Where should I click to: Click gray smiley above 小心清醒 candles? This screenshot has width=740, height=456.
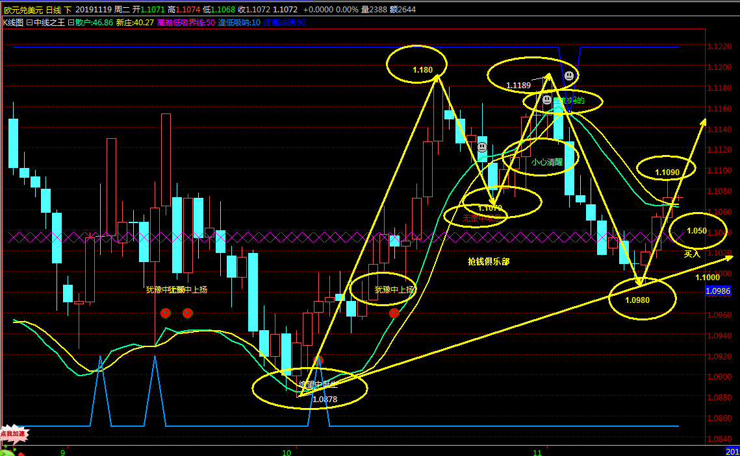(x=482, y=147)
